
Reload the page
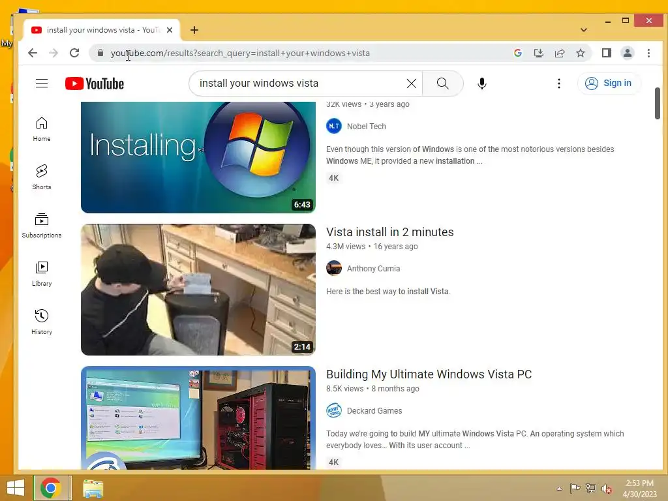click(74, 53)
